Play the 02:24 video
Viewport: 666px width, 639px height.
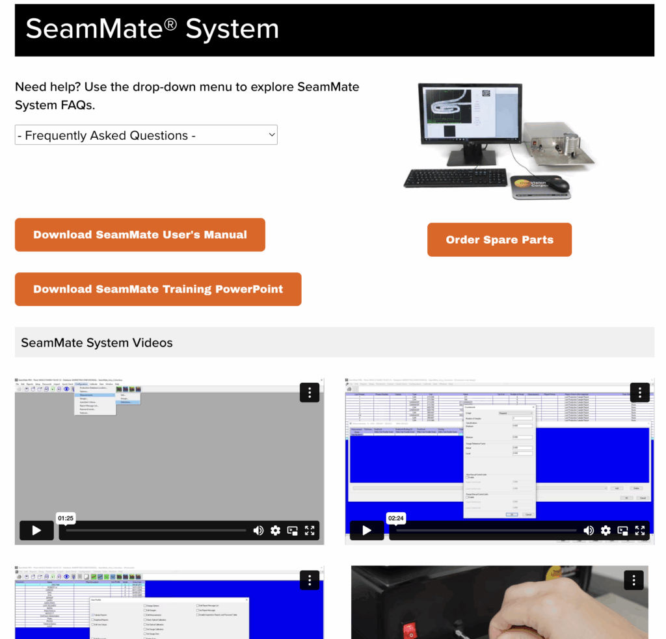(367, 530)
